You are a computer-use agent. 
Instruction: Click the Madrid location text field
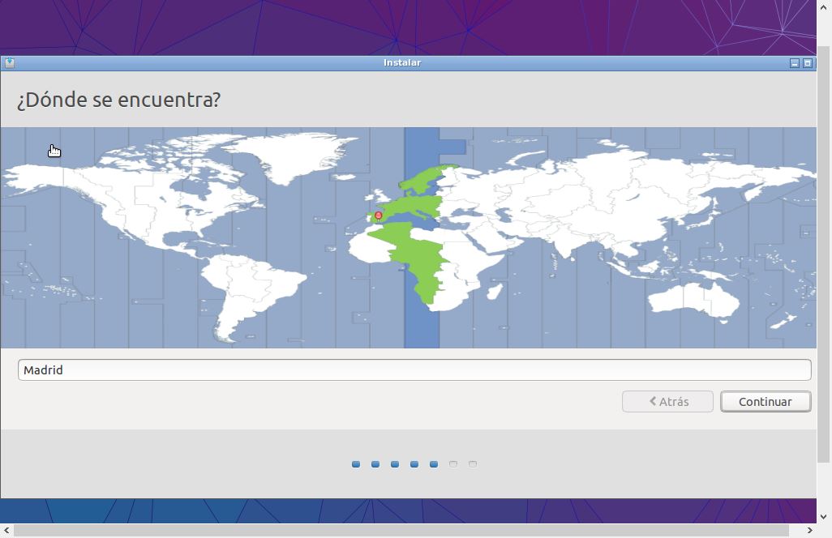[414, 370]
